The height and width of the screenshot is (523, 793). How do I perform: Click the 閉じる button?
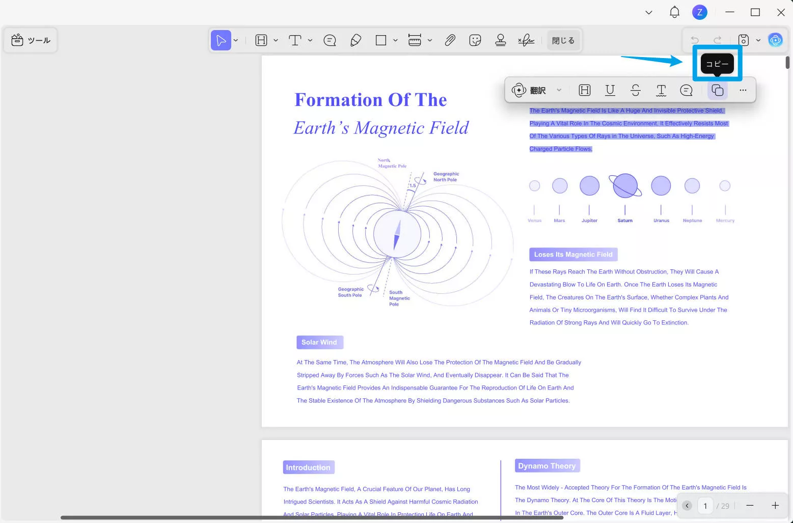click(x=563, y=40)
